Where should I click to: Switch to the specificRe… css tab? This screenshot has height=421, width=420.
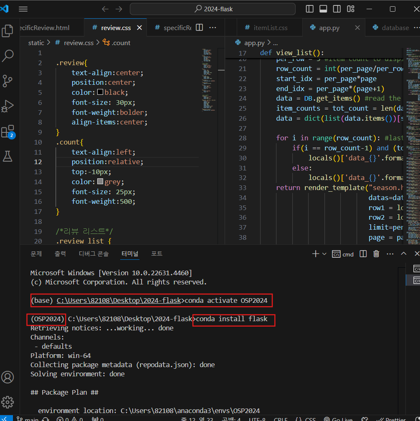[173, 28]
